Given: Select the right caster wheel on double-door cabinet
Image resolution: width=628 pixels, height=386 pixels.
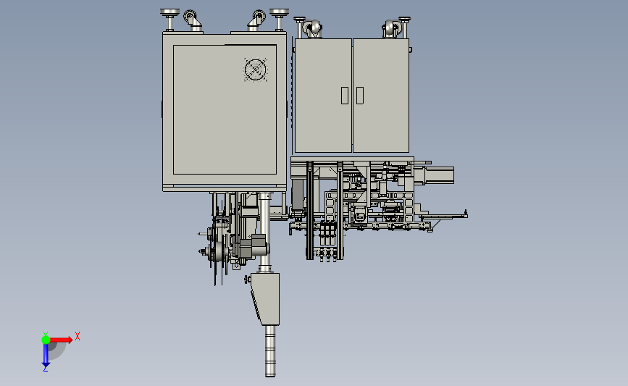Looking at the screenshot, I should tap(391, 28).
